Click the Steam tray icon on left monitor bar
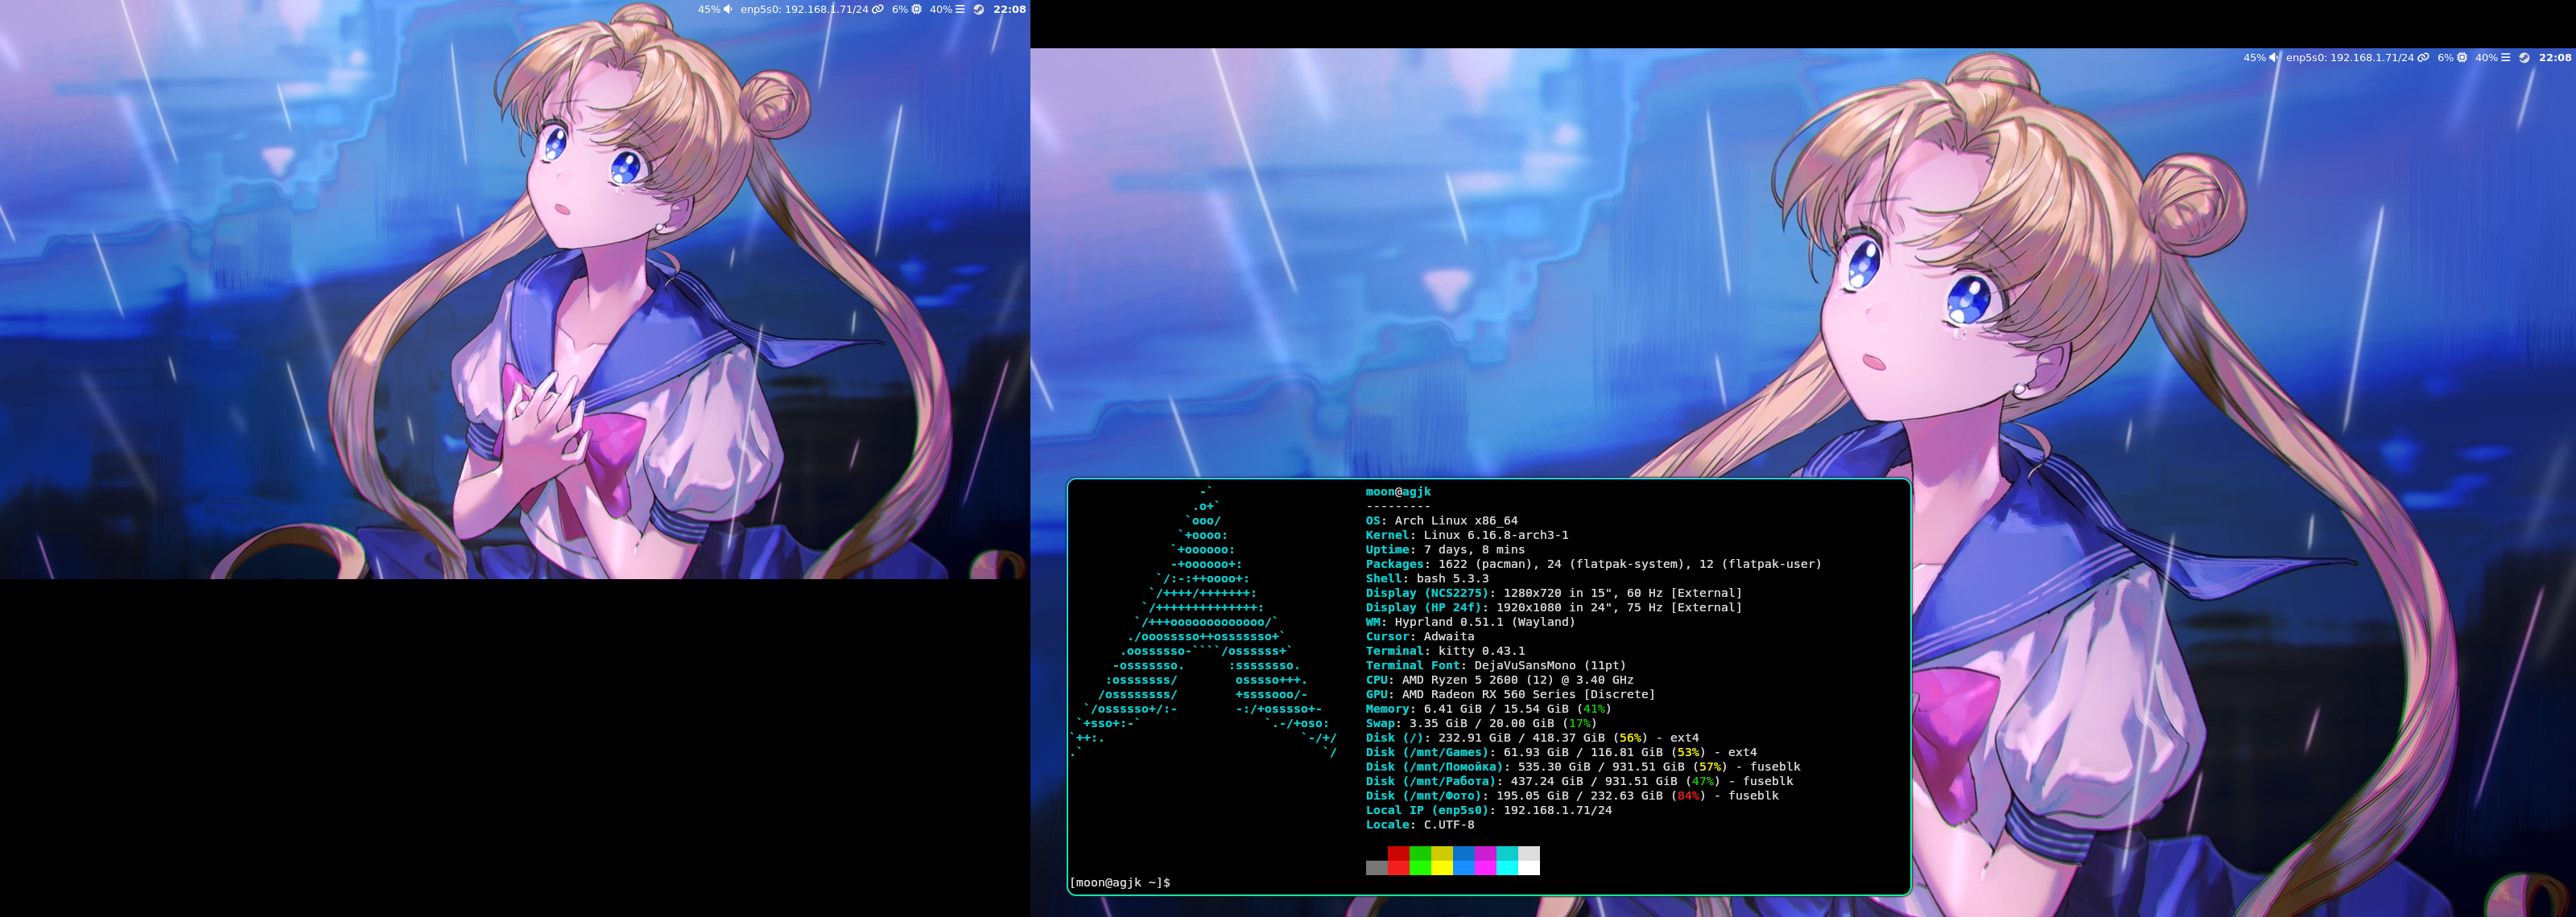 pos(979,9)
